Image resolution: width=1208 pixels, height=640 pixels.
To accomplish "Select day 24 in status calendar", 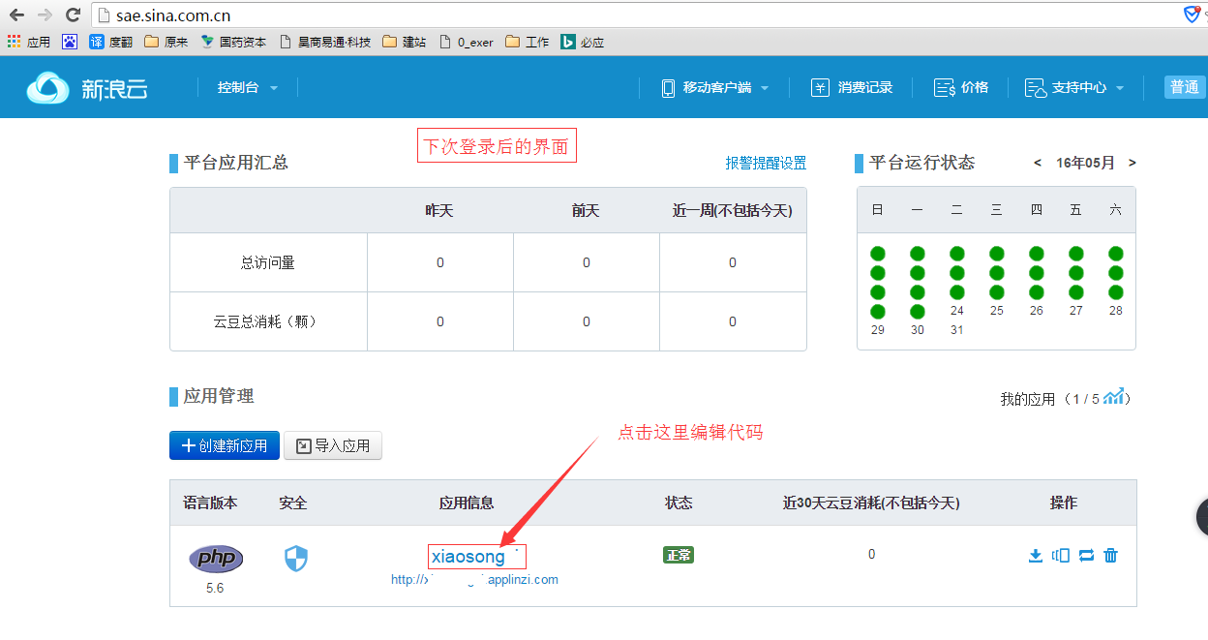I will click(957, 311).
